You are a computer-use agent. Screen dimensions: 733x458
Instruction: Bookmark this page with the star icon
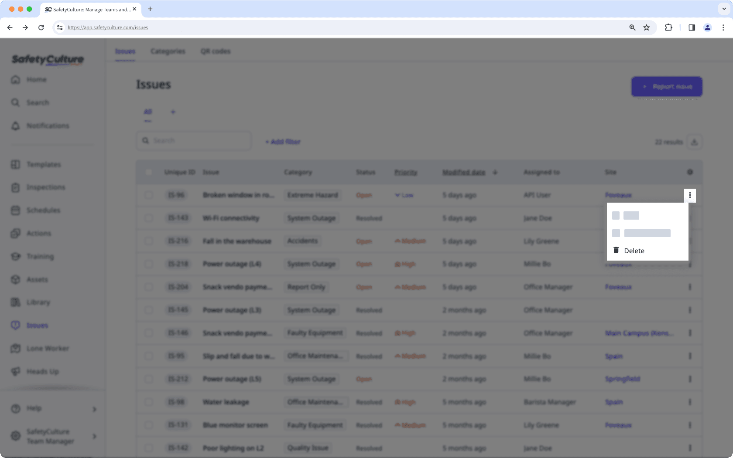647,27
